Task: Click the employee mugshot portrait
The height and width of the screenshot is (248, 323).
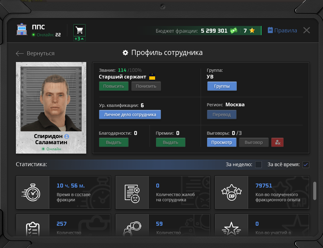Action: point(51,99)
